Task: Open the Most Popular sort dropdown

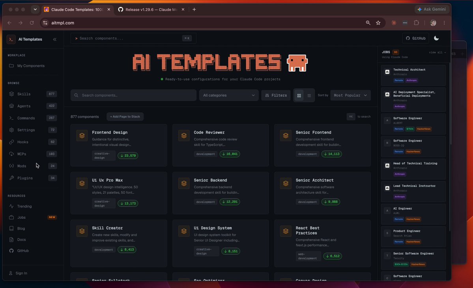Action: pos(350,95)
